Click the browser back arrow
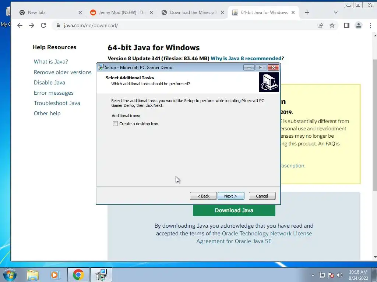The height and width of the screenshot is (282, 377). pyautogui.click(x=20, y=25)
